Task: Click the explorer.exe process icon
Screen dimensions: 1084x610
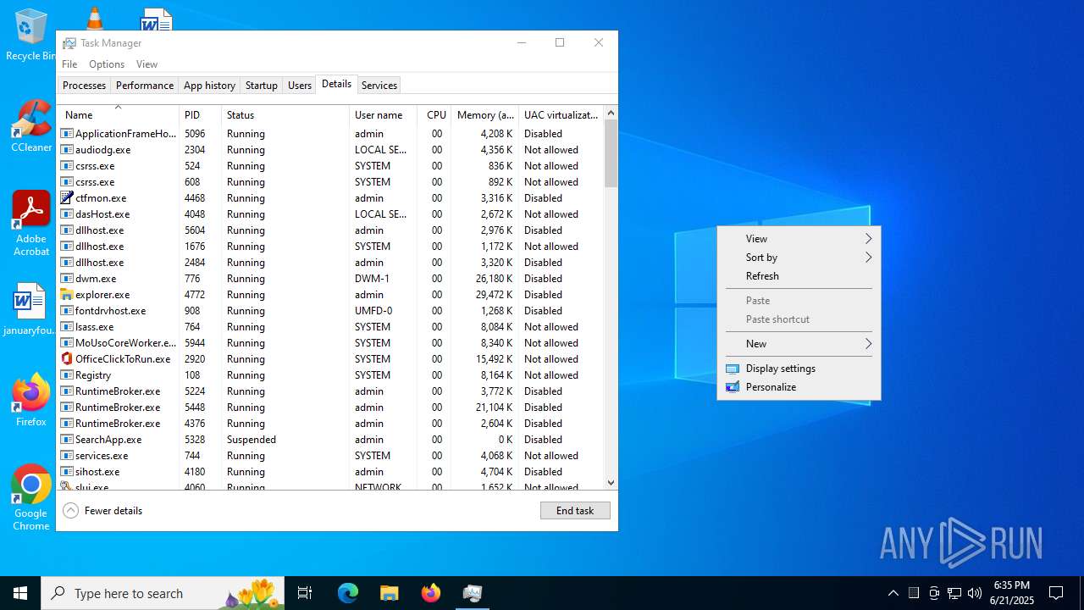Action: pyautogui.click(x=67, y=295)
